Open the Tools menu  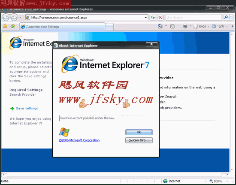tap(220, 26)
